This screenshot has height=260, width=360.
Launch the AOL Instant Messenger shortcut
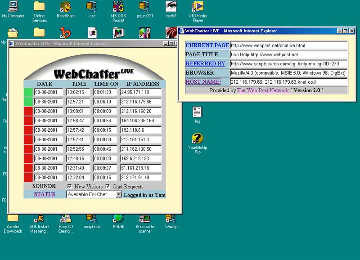[x=39, y=224]
